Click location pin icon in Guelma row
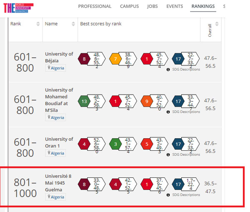The image size is (250, 212). tap(49, 197)
